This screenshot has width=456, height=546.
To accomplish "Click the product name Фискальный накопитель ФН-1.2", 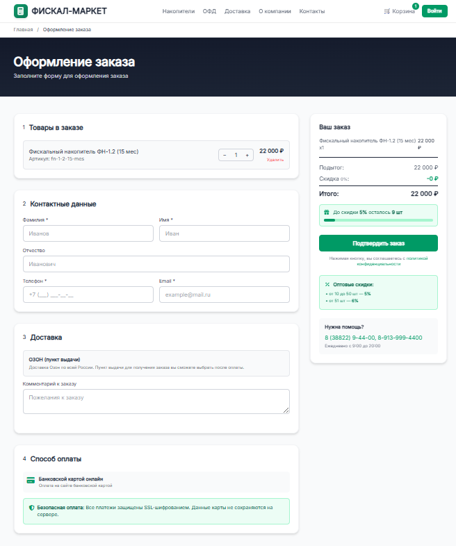I will [x=83, y=151].
